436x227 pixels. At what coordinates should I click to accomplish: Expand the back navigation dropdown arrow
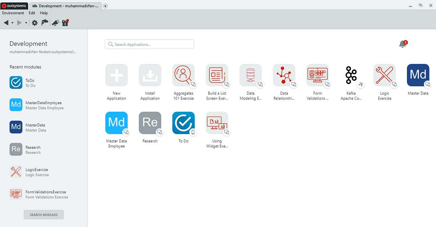pyautogui.click(x=12, y=22)
